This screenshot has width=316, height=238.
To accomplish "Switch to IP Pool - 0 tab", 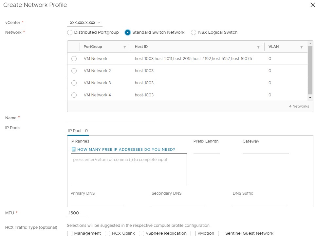I will pos(78,131).
